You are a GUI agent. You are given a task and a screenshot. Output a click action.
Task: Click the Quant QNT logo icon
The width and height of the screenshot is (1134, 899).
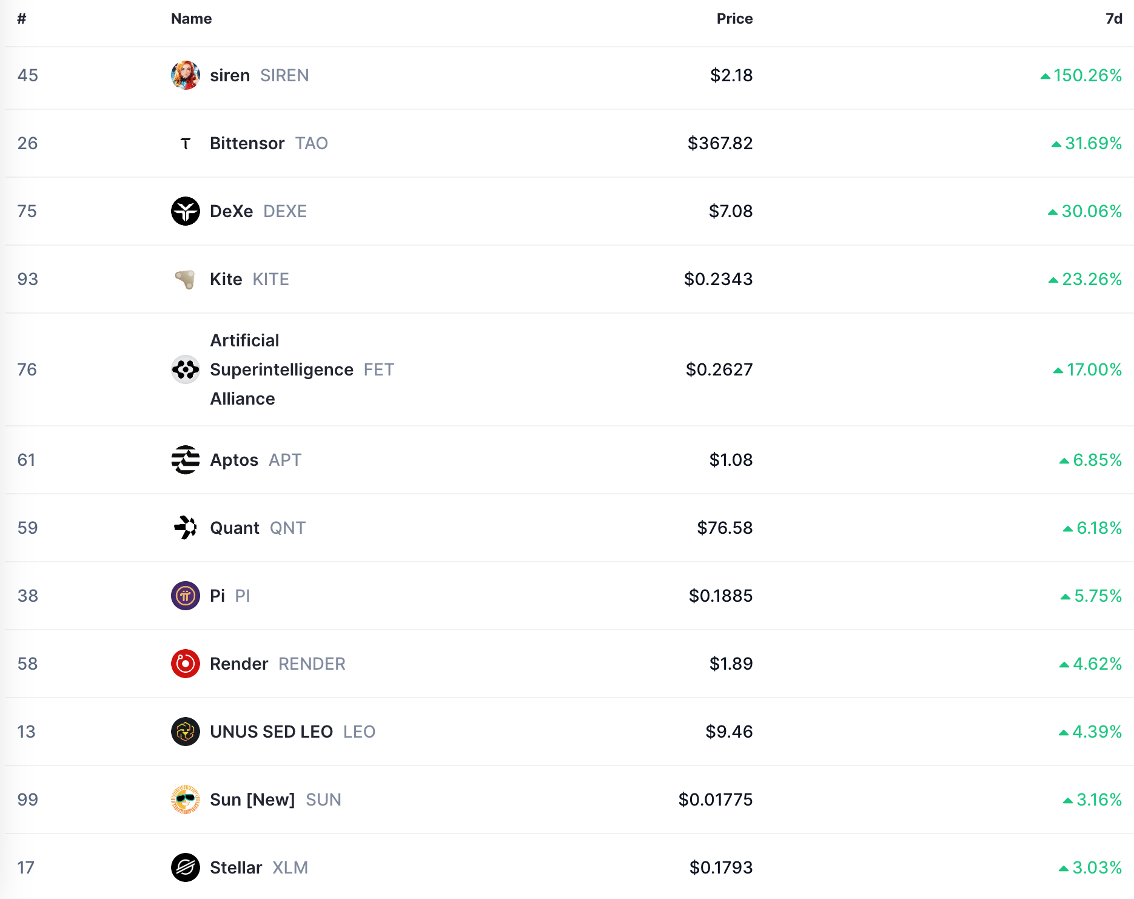tap(186, 528)
